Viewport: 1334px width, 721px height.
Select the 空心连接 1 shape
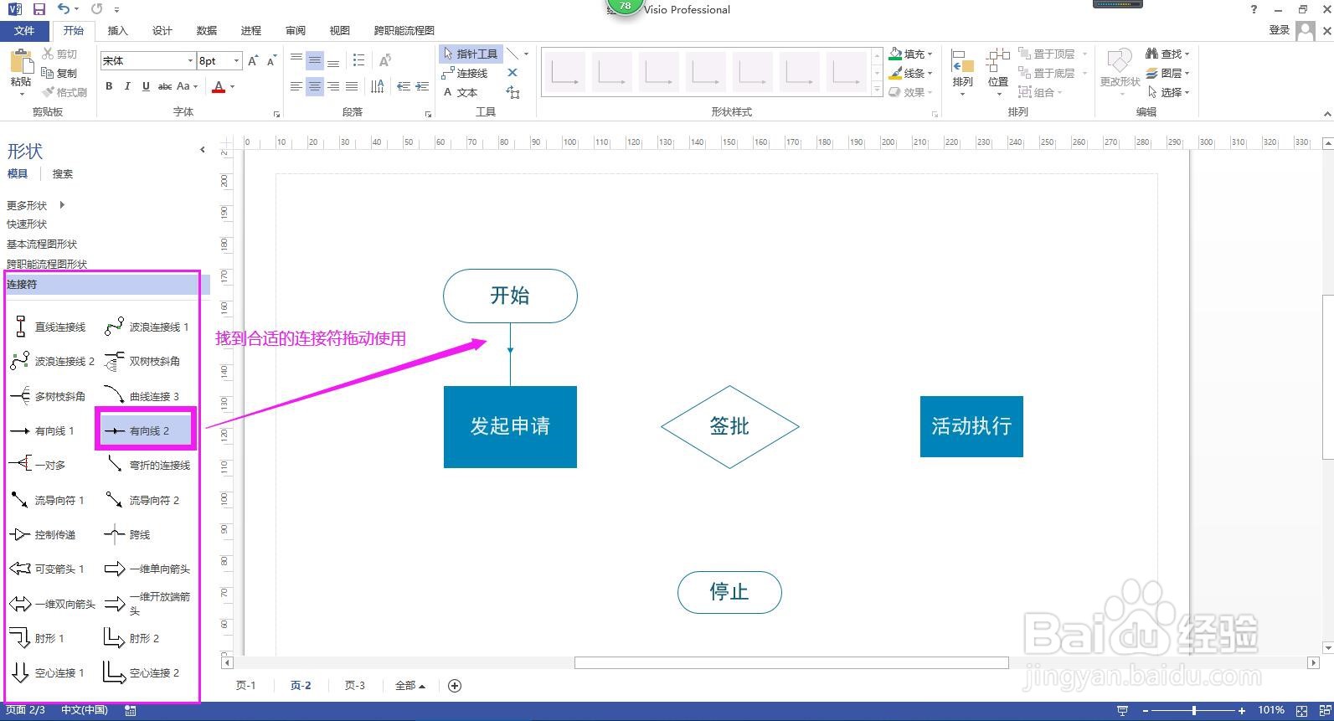[x=47, y=672]
